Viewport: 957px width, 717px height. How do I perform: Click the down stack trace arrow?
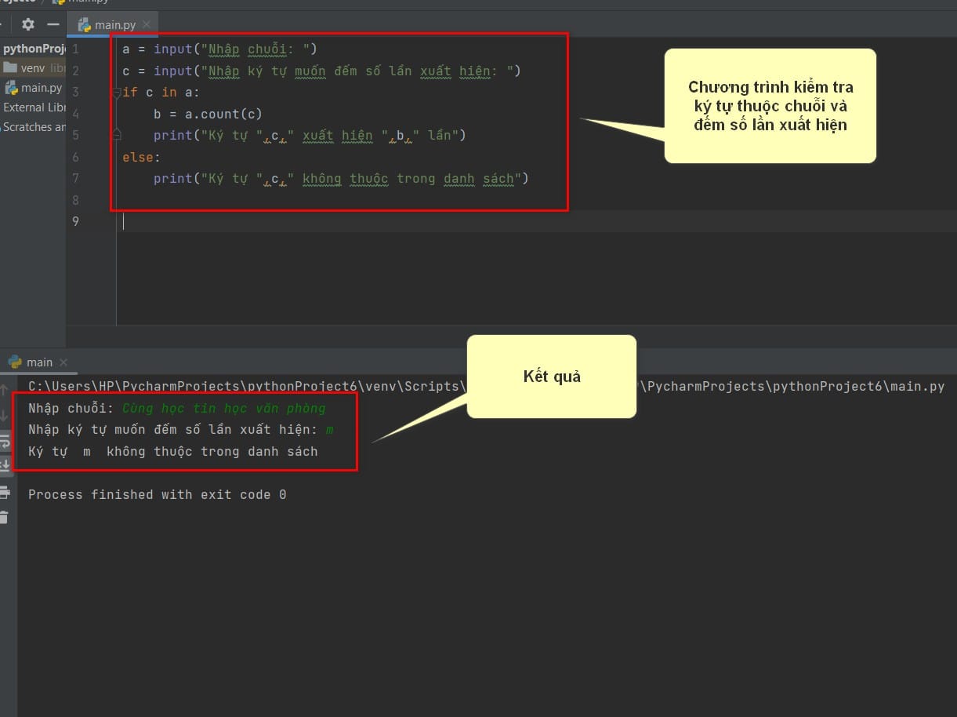coord(5,416)
